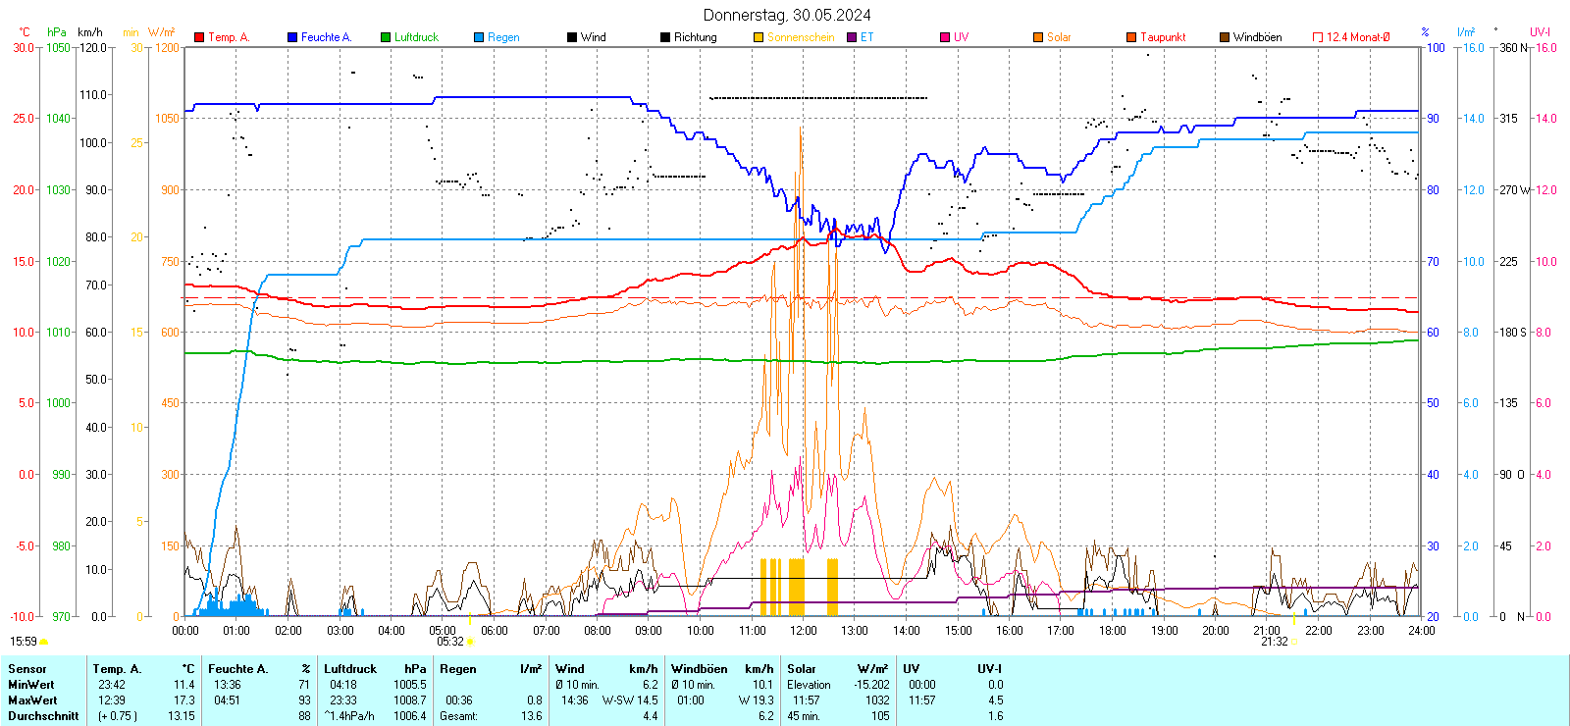Screen dimensions: 1570x726
Task: Click the blue Feuchte A. legend square
Action: click(x=292, y=37)
